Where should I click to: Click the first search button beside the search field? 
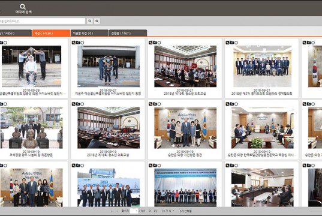pyautogui.click(x=90, y=21)
